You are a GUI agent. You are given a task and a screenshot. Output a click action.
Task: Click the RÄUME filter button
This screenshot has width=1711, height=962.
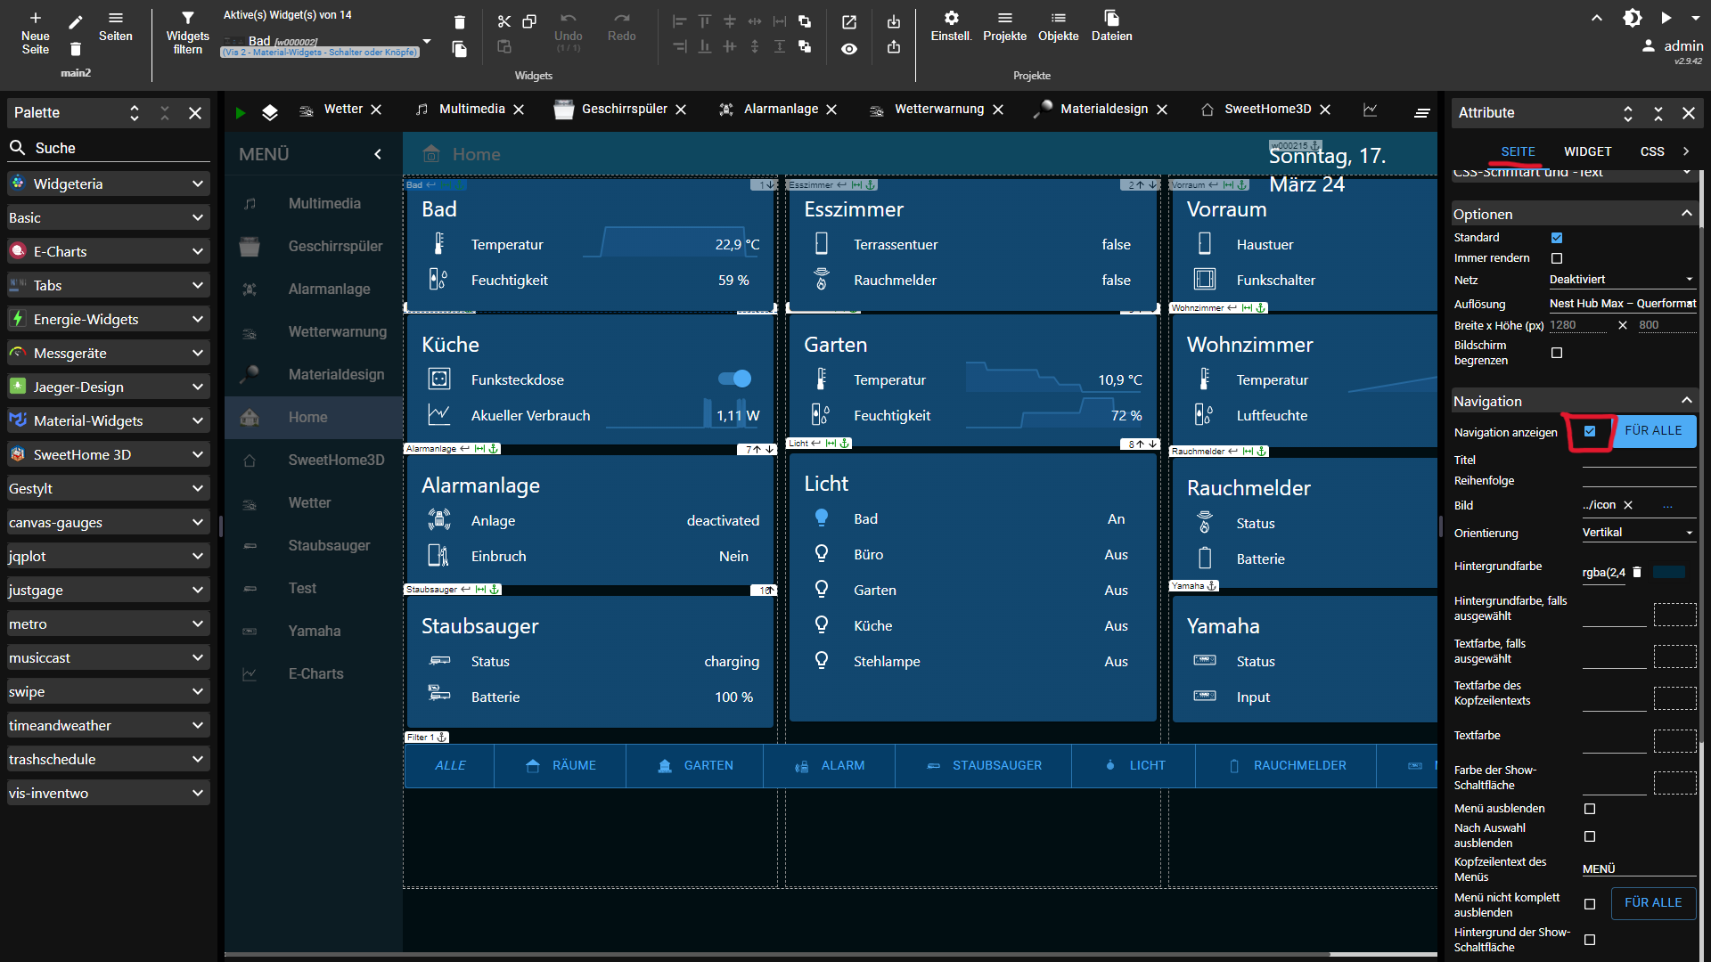(x=560, y=765)
